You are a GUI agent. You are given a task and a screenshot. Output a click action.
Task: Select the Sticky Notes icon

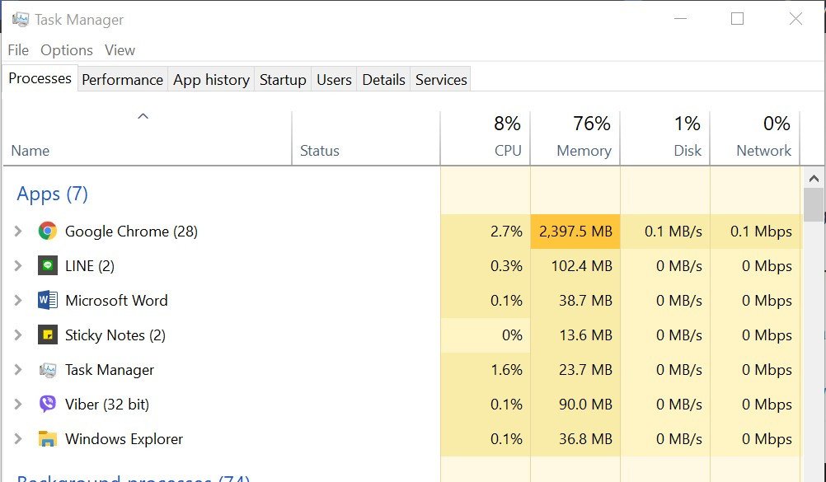[x=48, y=335]
